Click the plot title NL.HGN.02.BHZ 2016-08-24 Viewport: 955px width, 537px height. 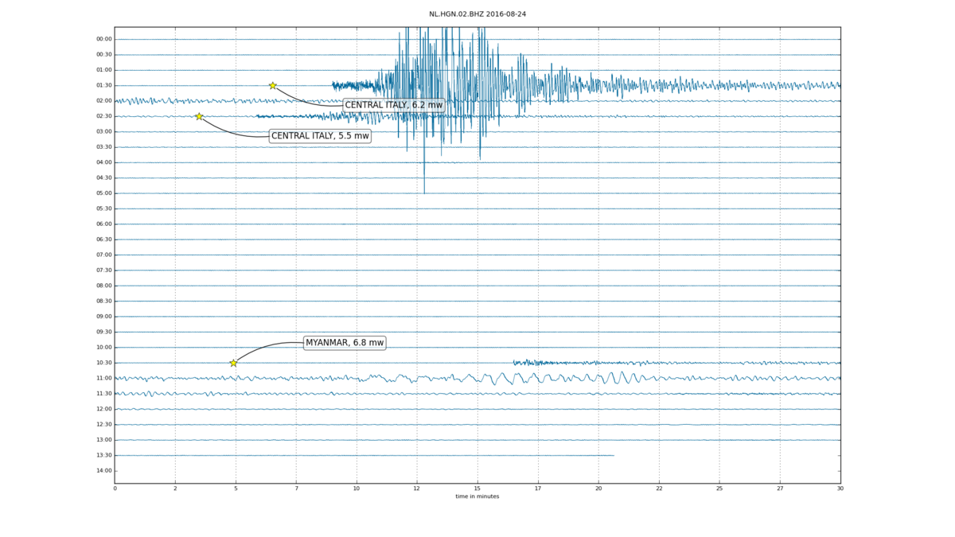[x=477, y=14]
